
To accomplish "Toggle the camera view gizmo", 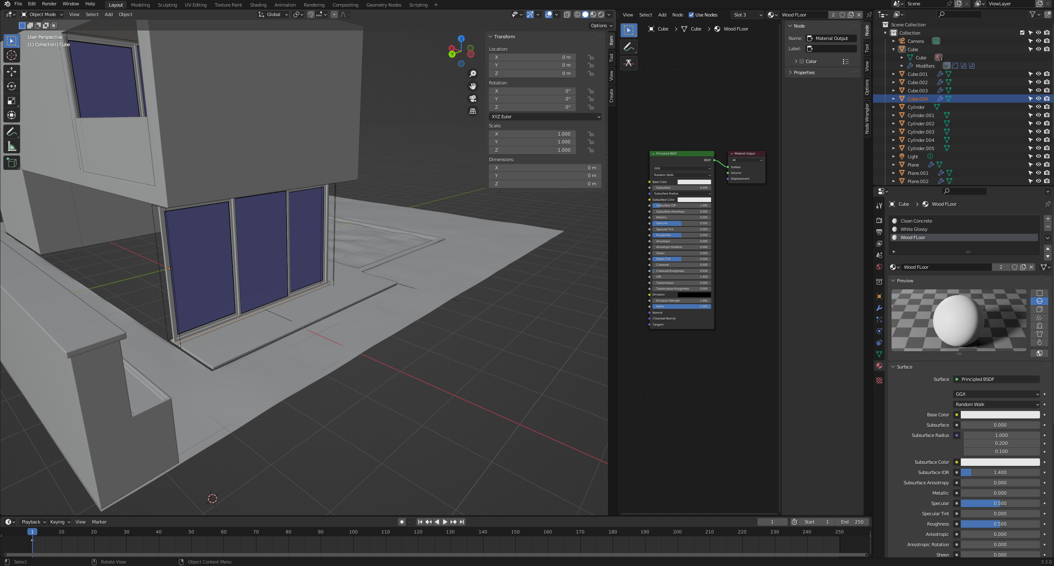I will click(x=473, y=99).
